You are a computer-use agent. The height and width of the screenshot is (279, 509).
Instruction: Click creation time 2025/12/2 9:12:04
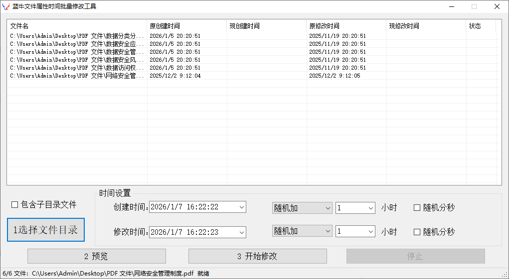pyautogui.click(x=175, y=76)
